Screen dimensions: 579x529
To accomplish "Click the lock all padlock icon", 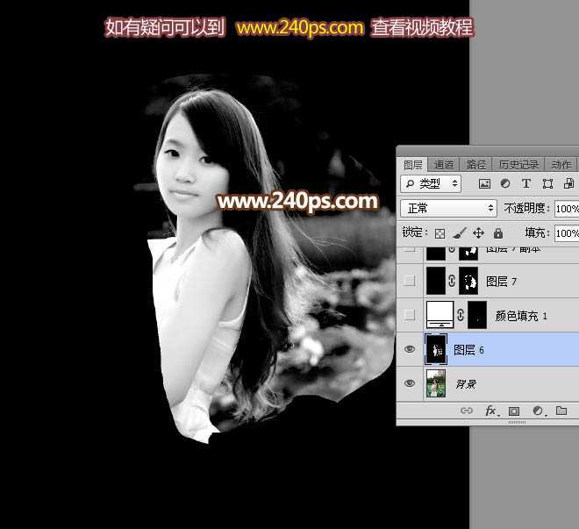I will (498, 233).
